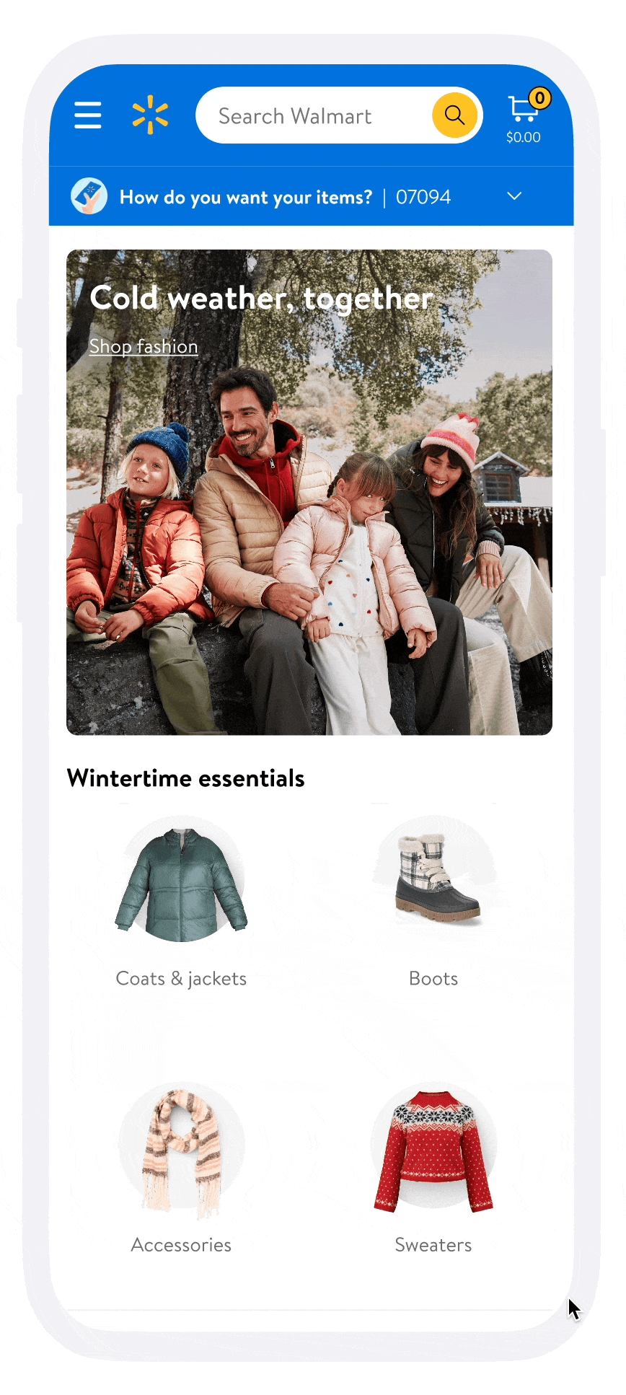Follow the Shop fashion link
The image size is (626, 1395).
tap(144, 347)
